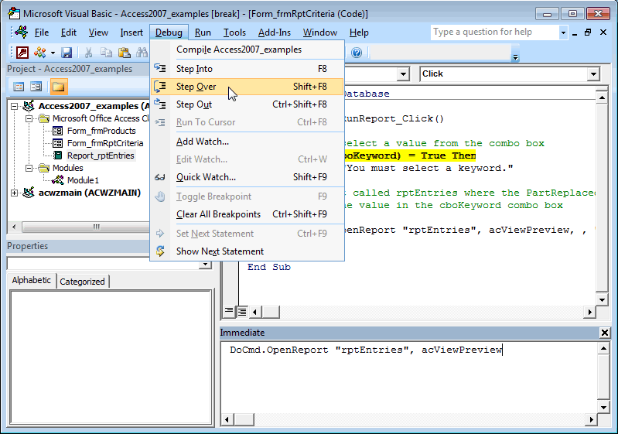Select Report_rptEntries in project tree
Screen dimensions: 618x434
pyautogui.click(x=101, y=155)
